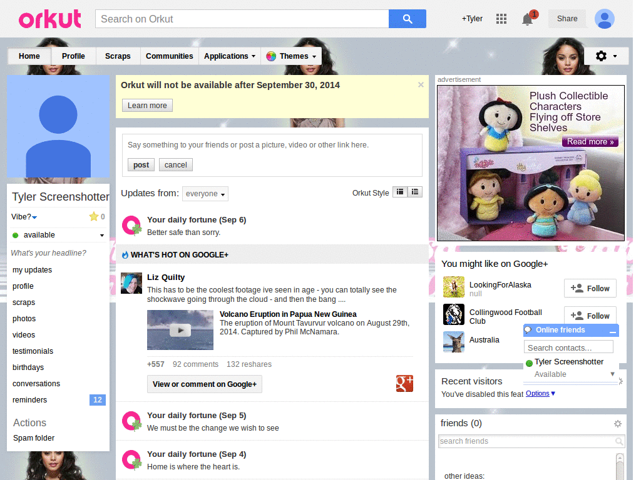The image size is (641, 480).
Task: Click the post button
Action: tap(141, 164)
